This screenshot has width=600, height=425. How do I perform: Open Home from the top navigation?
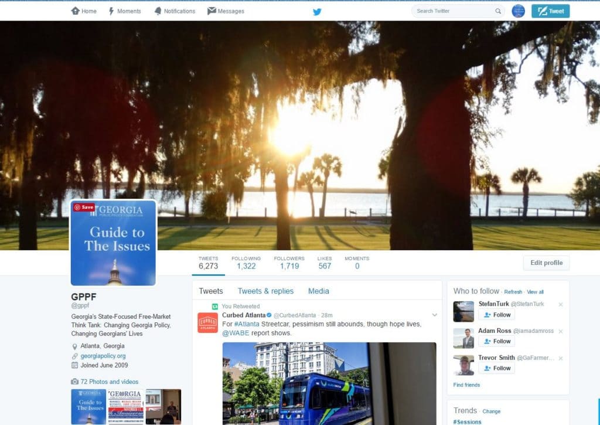point(84,11)
